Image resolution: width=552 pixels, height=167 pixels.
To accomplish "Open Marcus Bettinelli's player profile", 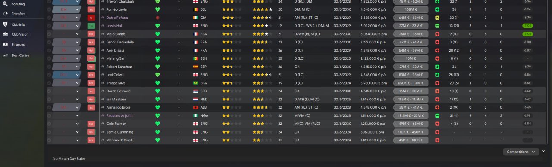I will [x=119, y=140].
